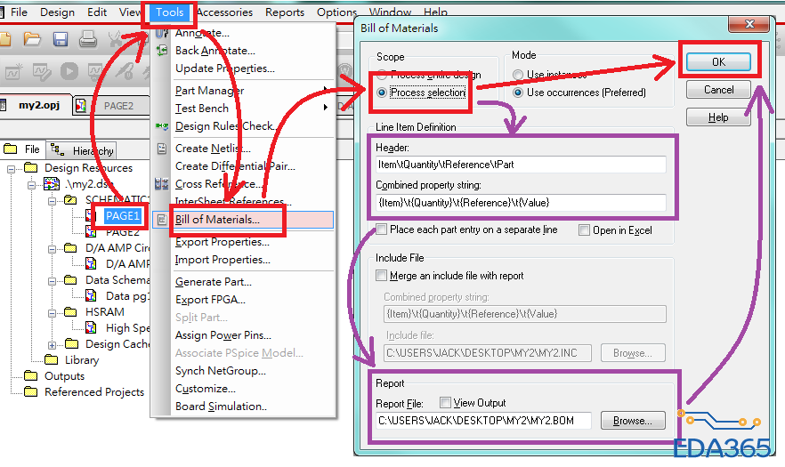Viewport: 785px width, 467px height.
Task: Select Use occurrences (Preferred) radio button
Action: (518, 93)
